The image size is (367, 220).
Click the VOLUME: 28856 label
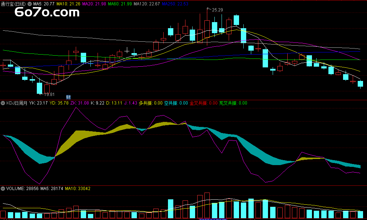(x=22, y=189)
